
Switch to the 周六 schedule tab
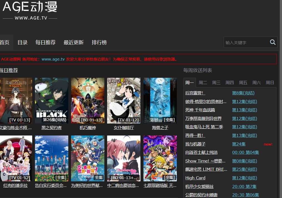[256, 83]
